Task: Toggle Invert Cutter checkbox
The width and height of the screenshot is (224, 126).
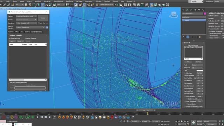Action: (187, 104)
